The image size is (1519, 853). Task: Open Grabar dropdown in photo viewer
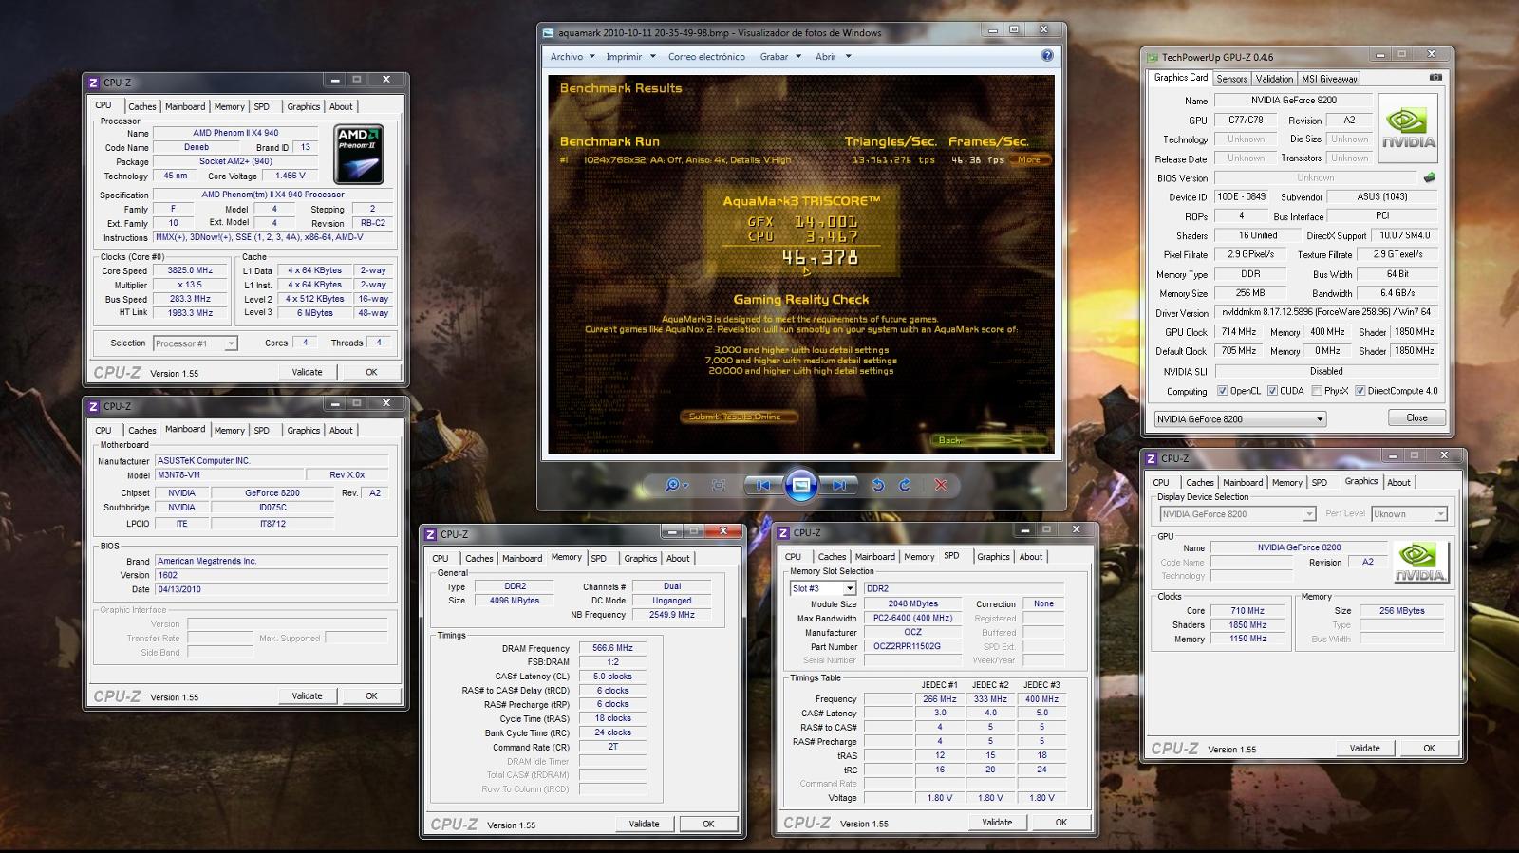[x=780, y=56]
